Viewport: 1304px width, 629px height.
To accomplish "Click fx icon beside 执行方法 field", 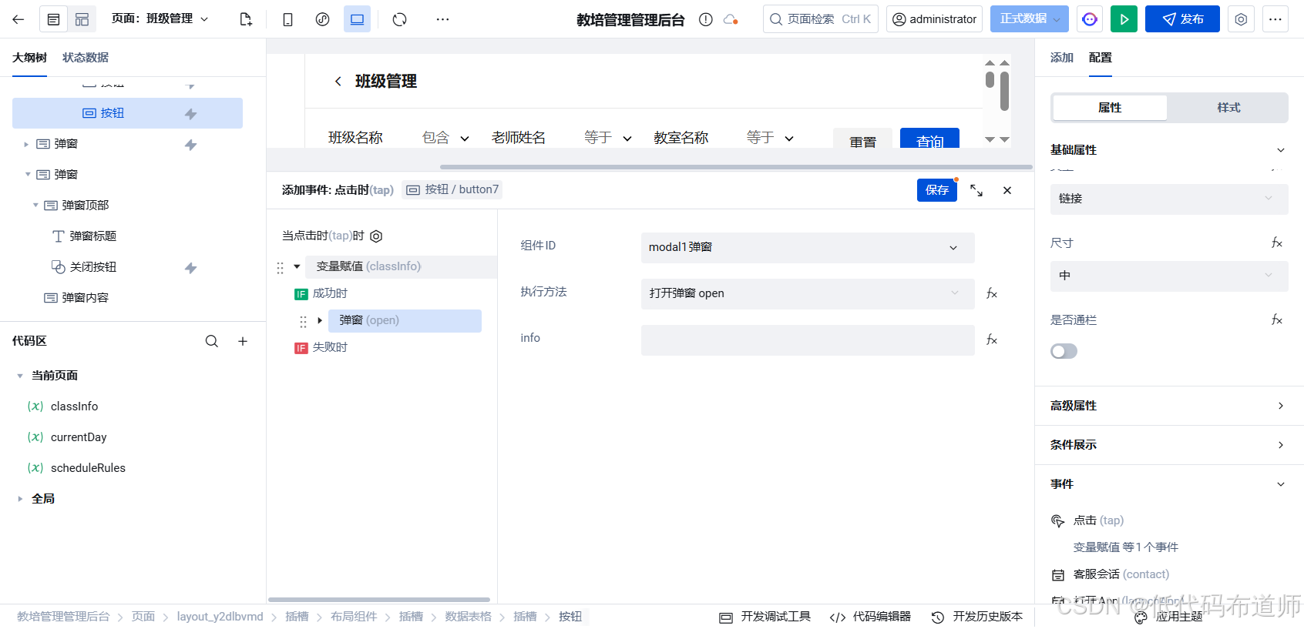I will point(992,293).
